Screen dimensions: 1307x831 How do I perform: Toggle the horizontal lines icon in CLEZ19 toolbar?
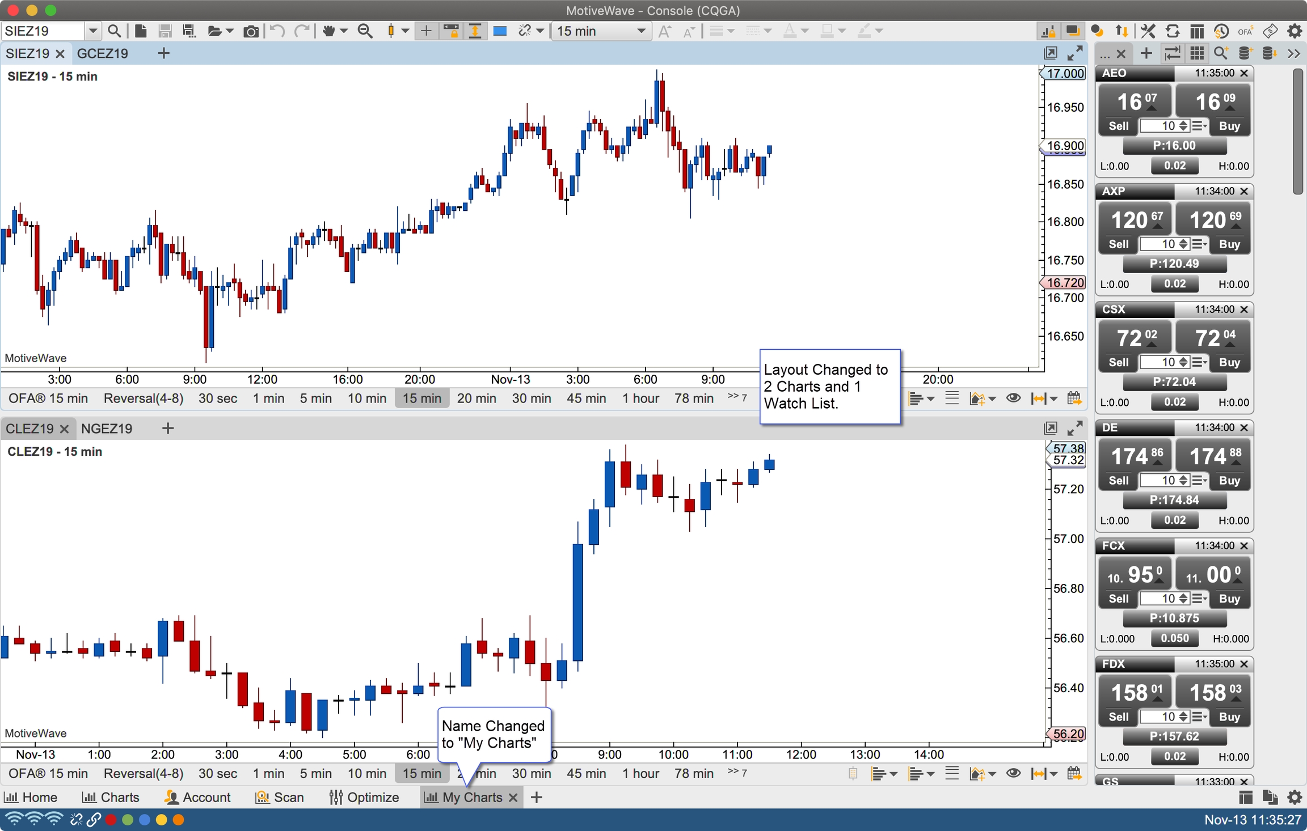pyautogui.click(x=952, y=773)
